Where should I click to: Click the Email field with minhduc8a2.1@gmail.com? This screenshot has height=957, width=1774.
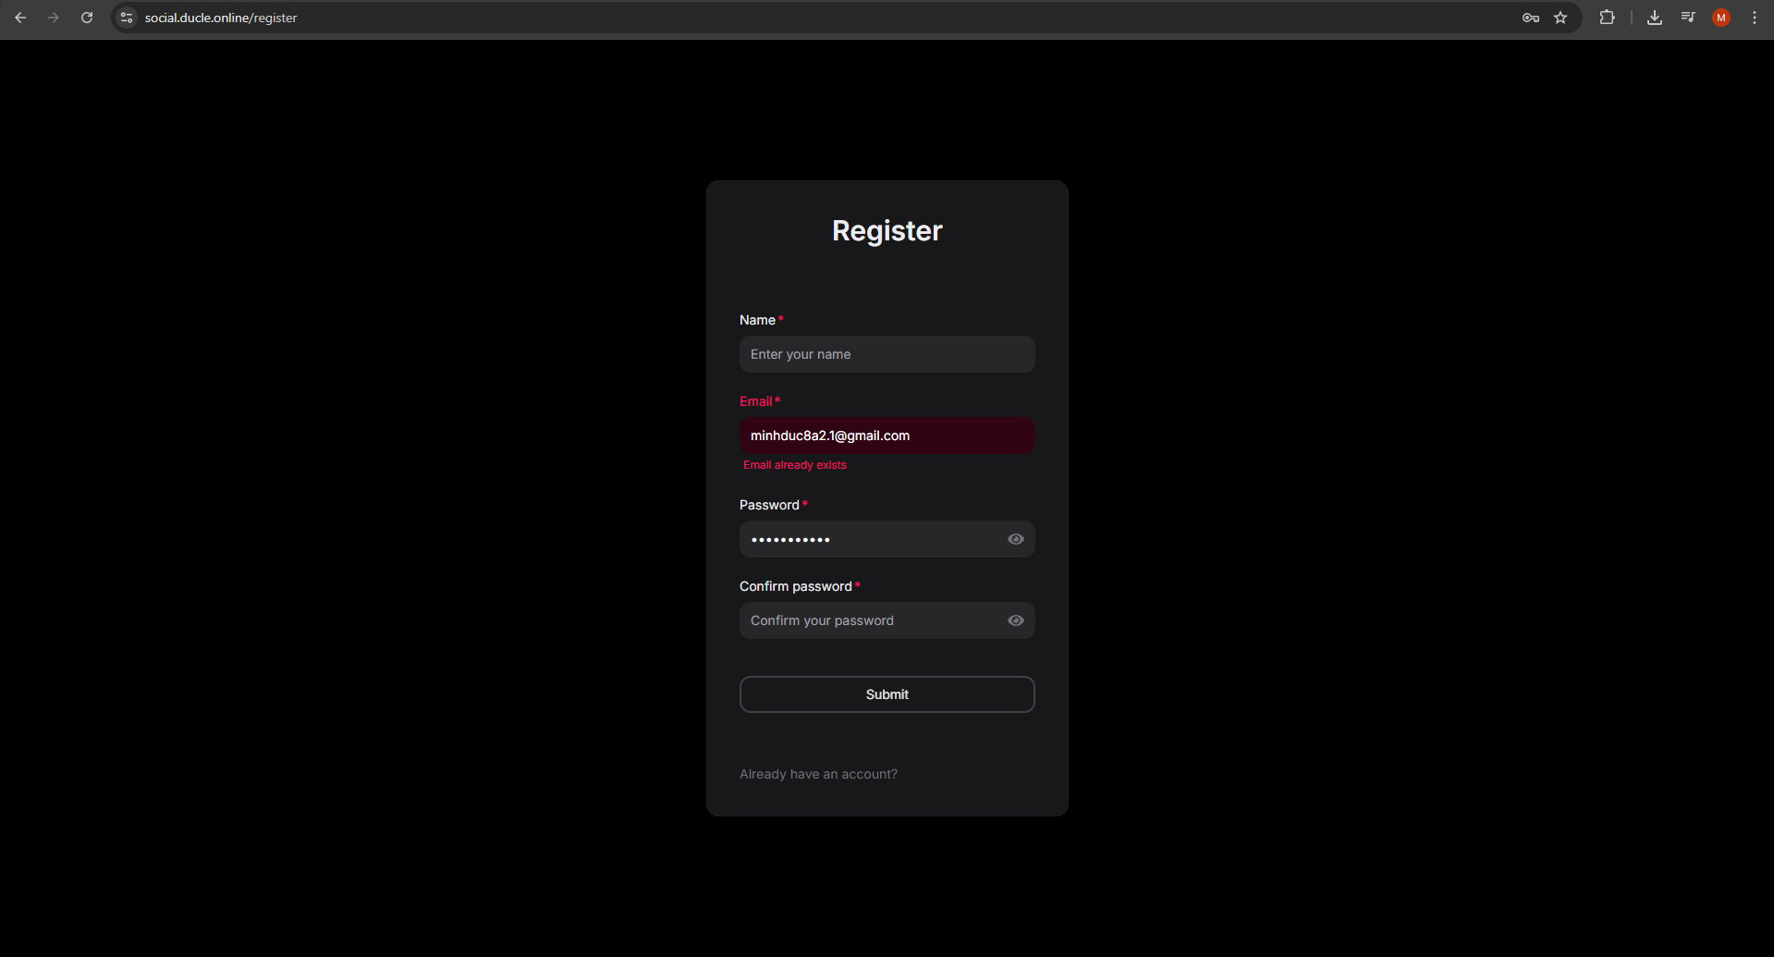(887, 436)
